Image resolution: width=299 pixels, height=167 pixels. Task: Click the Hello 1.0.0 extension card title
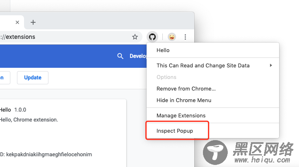(x=13, y=110)
